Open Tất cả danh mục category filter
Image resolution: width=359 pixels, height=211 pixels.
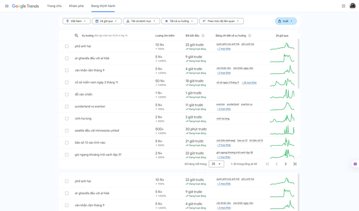click(x=141, y=21)
